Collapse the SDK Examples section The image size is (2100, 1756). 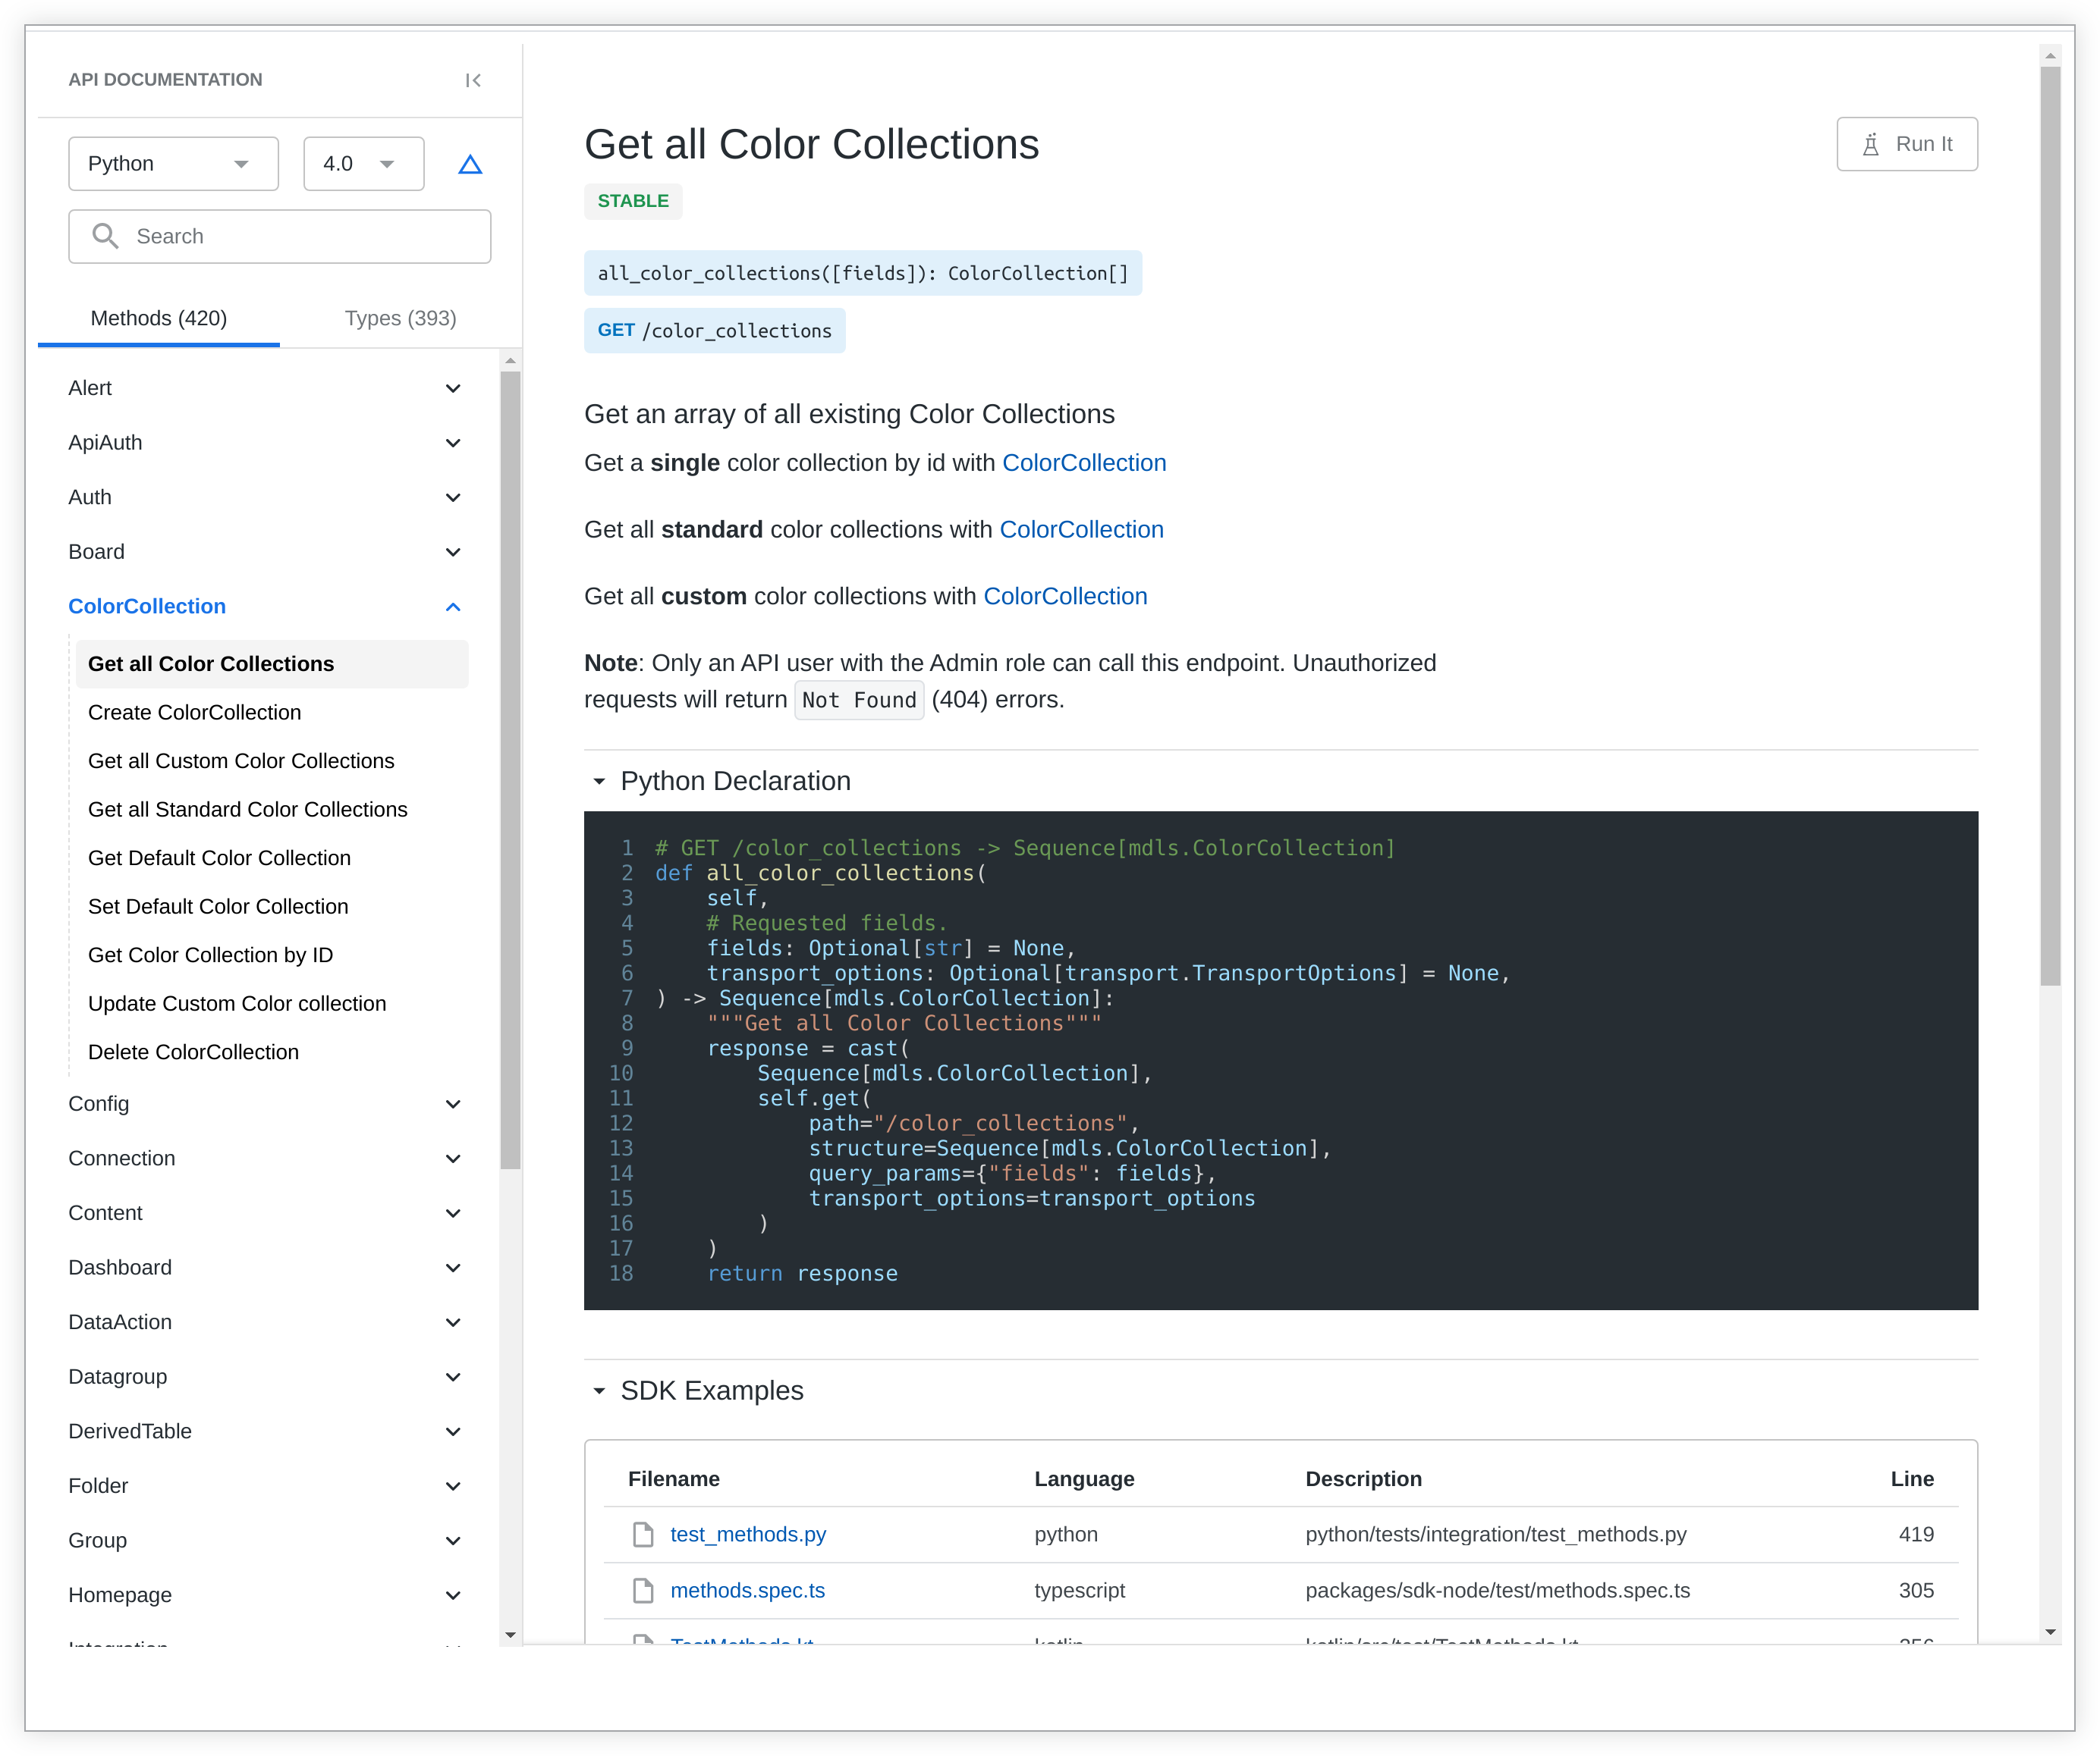(599, 1391)
